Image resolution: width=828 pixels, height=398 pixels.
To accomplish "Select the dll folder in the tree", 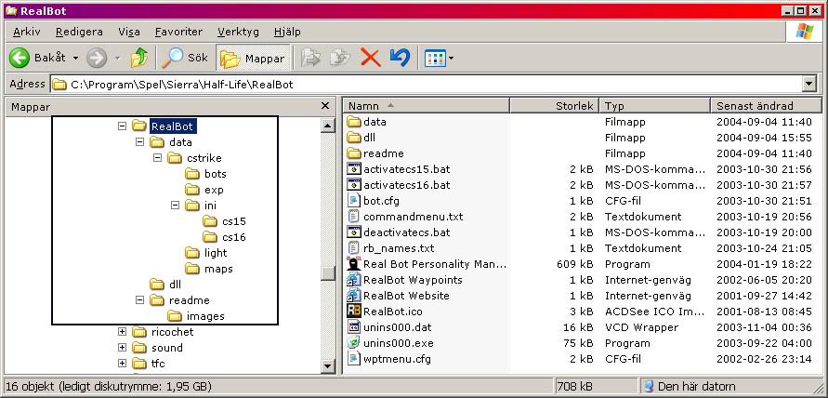I will click(x=165, y=285).
